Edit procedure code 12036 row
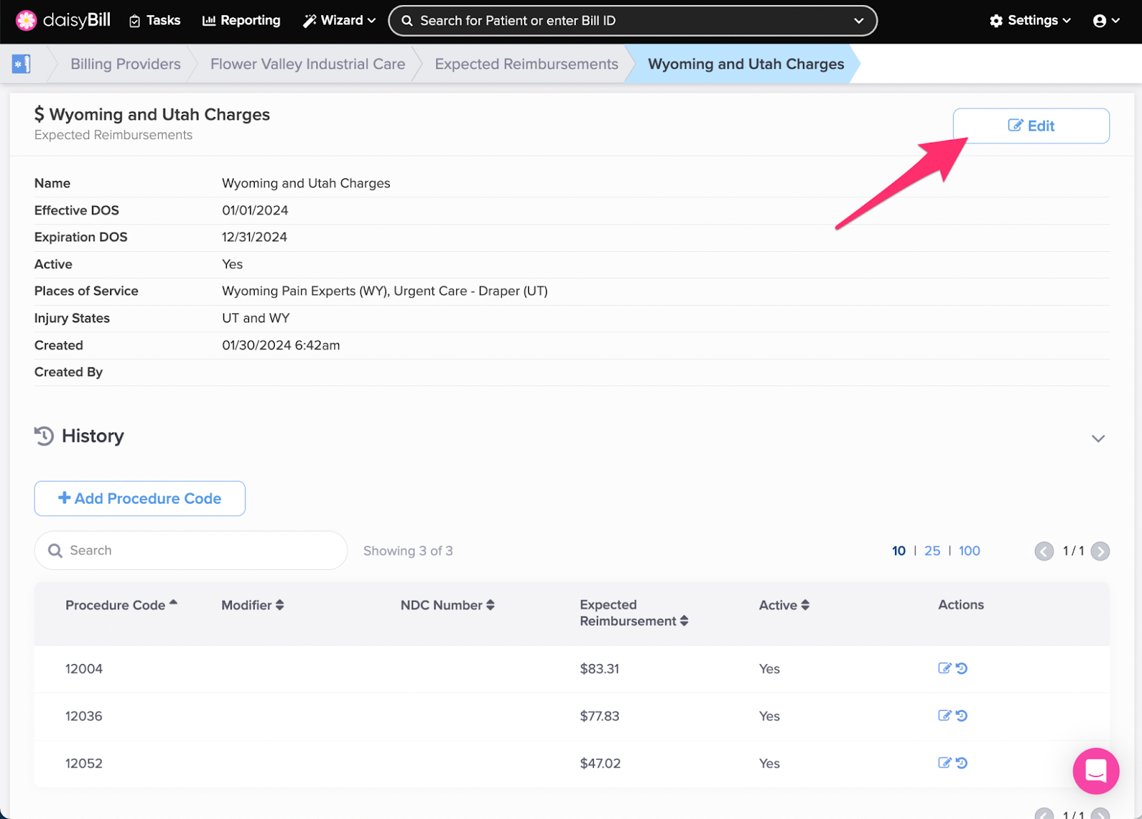 [944, 716]
